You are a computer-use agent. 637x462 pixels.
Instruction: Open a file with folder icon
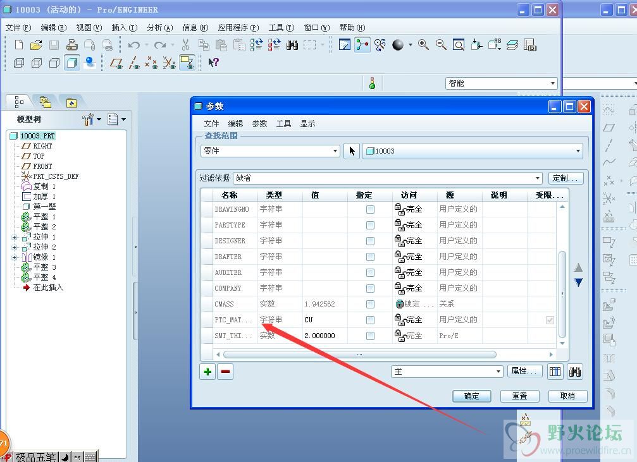pyautogui.click(x=36, y=45)
